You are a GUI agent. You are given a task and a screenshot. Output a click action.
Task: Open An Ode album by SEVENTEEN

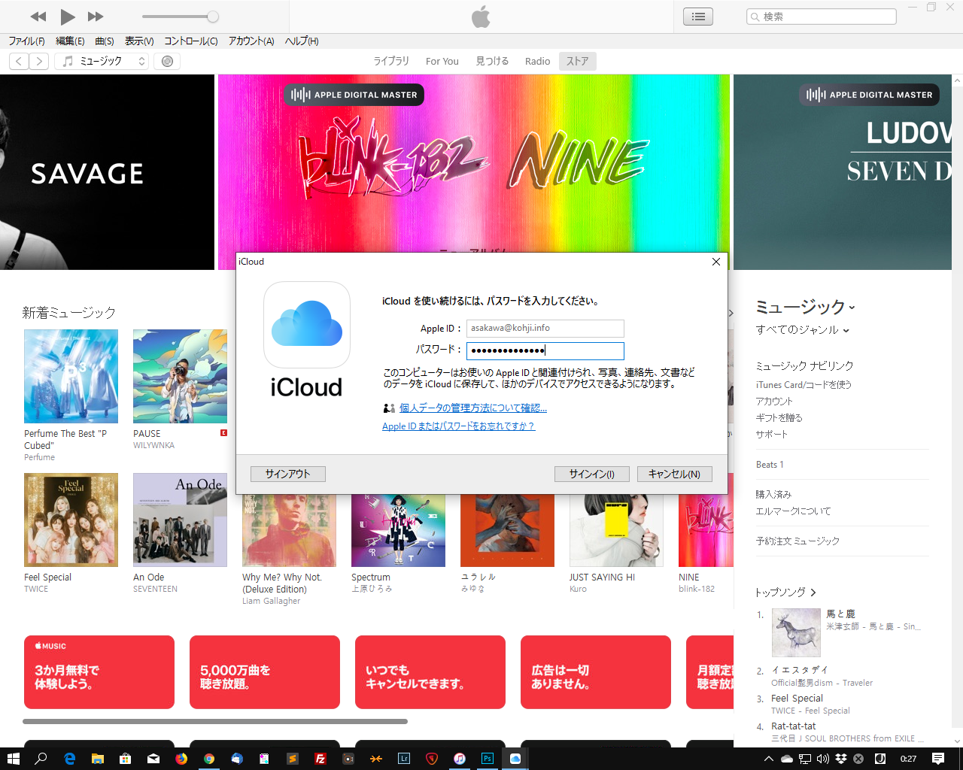(180, 520)
